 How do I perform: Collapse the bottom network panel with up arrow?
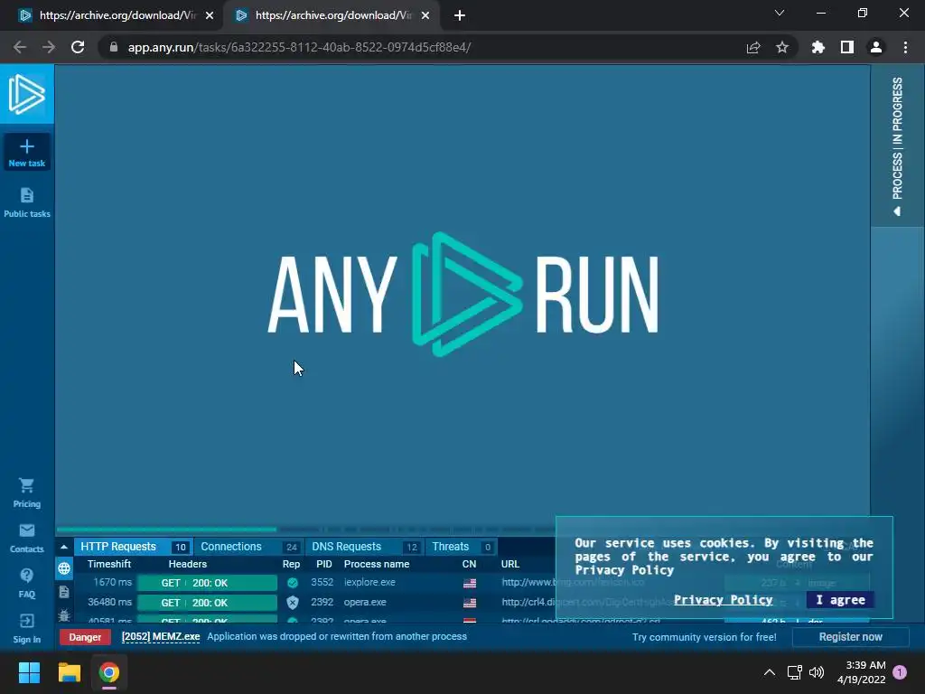(64, 547)
